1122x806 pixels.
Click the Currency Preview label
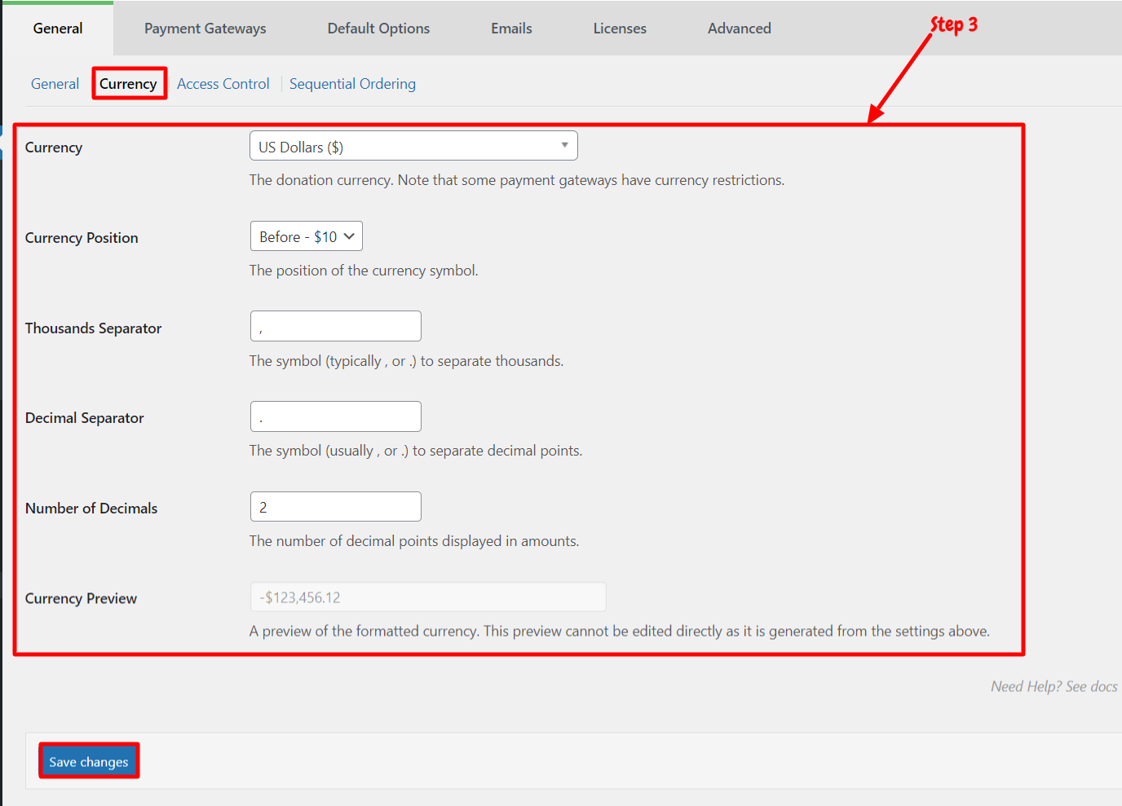pos(82,598)
